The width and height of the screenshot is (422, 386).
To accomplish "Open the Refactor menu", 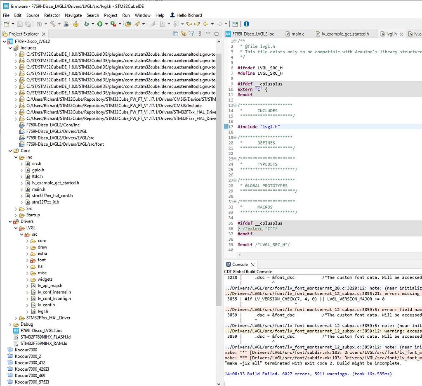I will tap(52, 15).
